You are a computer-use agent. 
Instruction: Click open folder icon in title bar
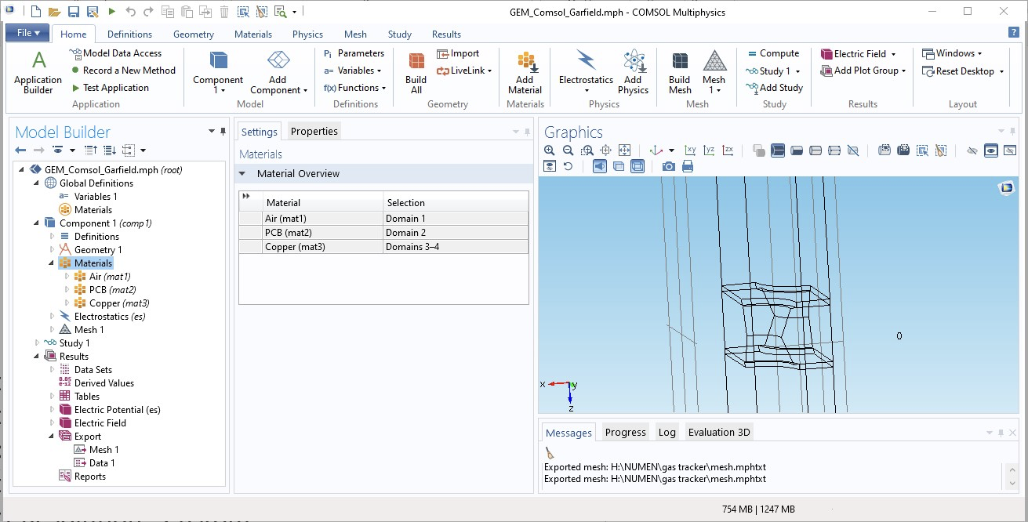54,12
